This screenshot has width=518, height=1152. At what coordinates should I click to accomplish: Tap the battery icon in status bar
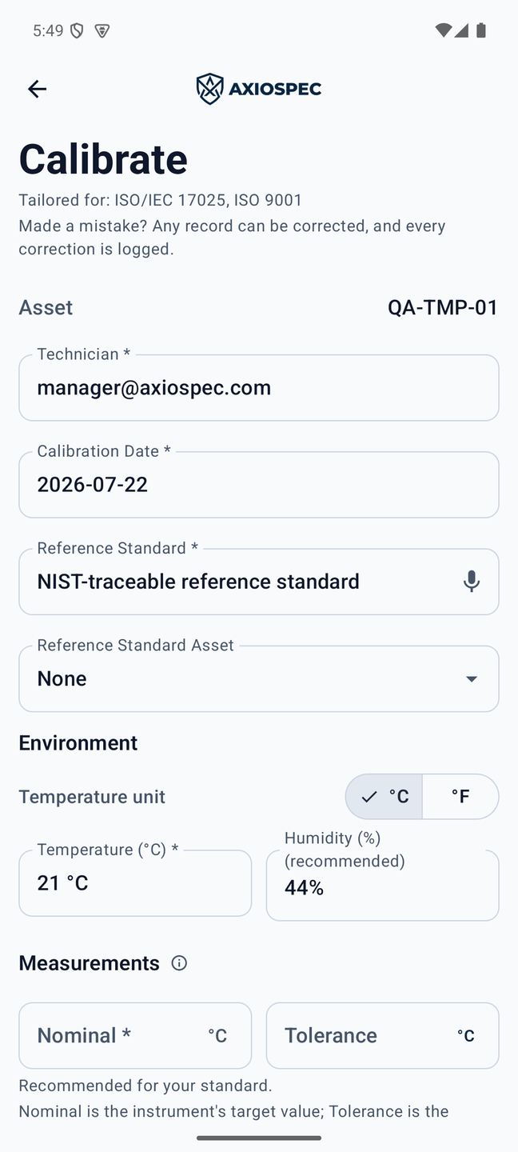[x=481, y=30]
